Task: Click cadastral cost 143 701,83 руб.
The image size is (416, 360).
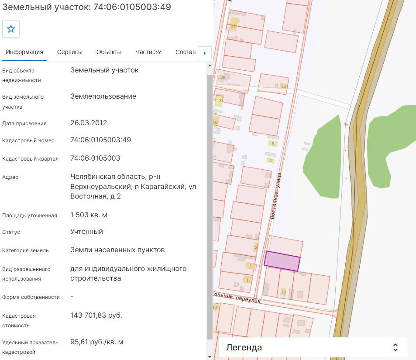Action: point(96,315)
